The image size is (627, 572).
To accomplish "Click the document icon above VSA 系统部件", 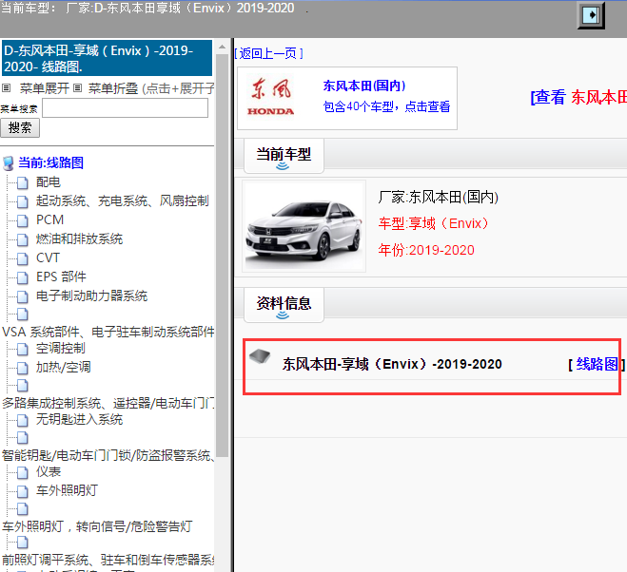I will point(23,315).
